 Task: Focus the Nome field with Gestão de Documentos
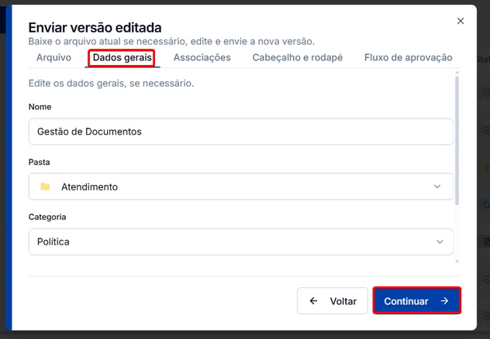241,132
